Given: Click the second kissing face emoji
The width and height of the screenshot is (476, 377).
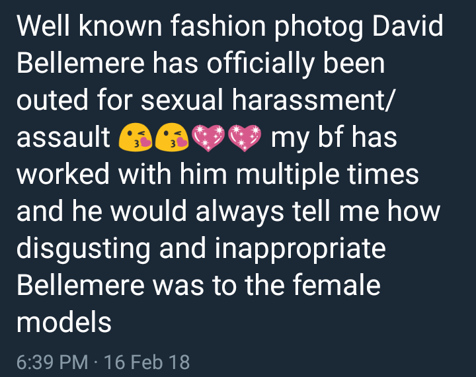Looking at the screenshot, I should [x=172, y=138].
